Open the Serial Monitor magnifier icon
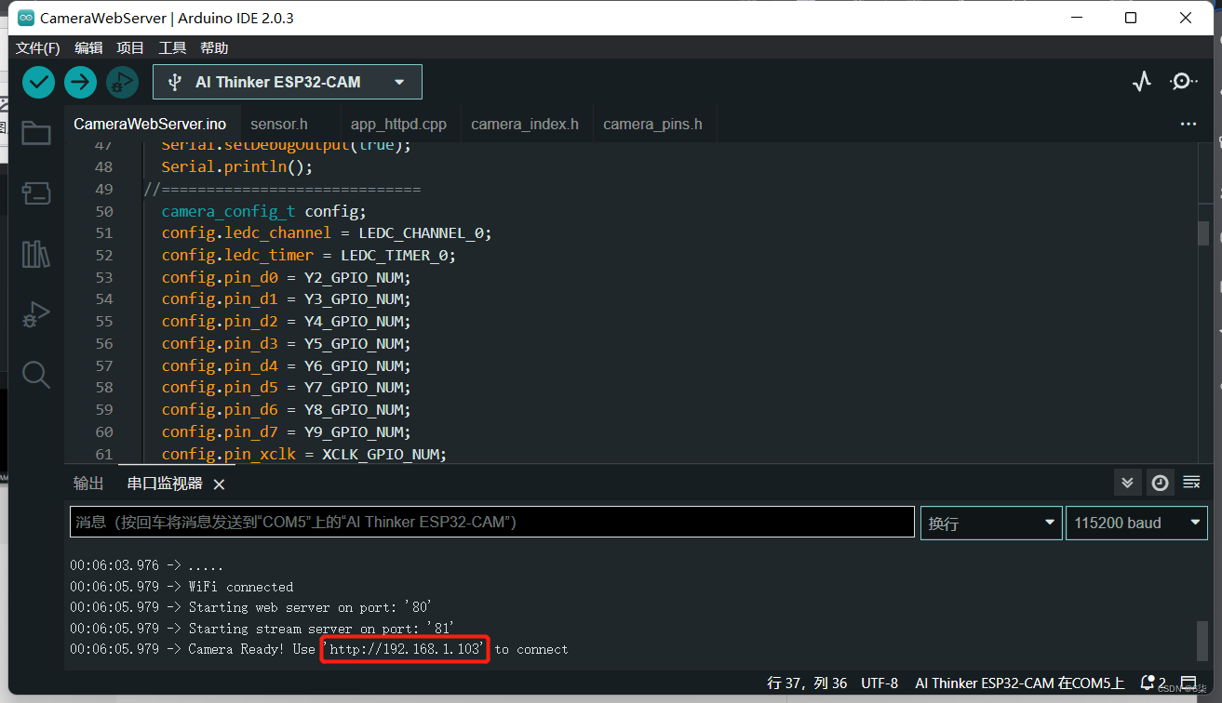This screenshot has width=1222, height=703. pyautogui.click(x=1183, y=82)
